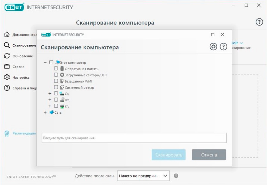Collapse the Этот компьютер tree node
Image resolution: width=267 pixels, height=185 pixels.
point(45,62)
